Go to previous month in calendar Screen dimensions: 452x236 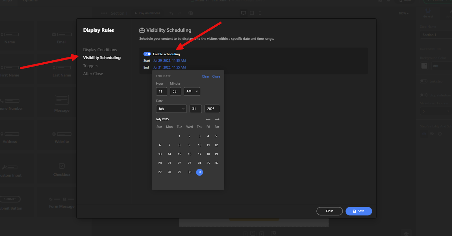click(208, 119)
